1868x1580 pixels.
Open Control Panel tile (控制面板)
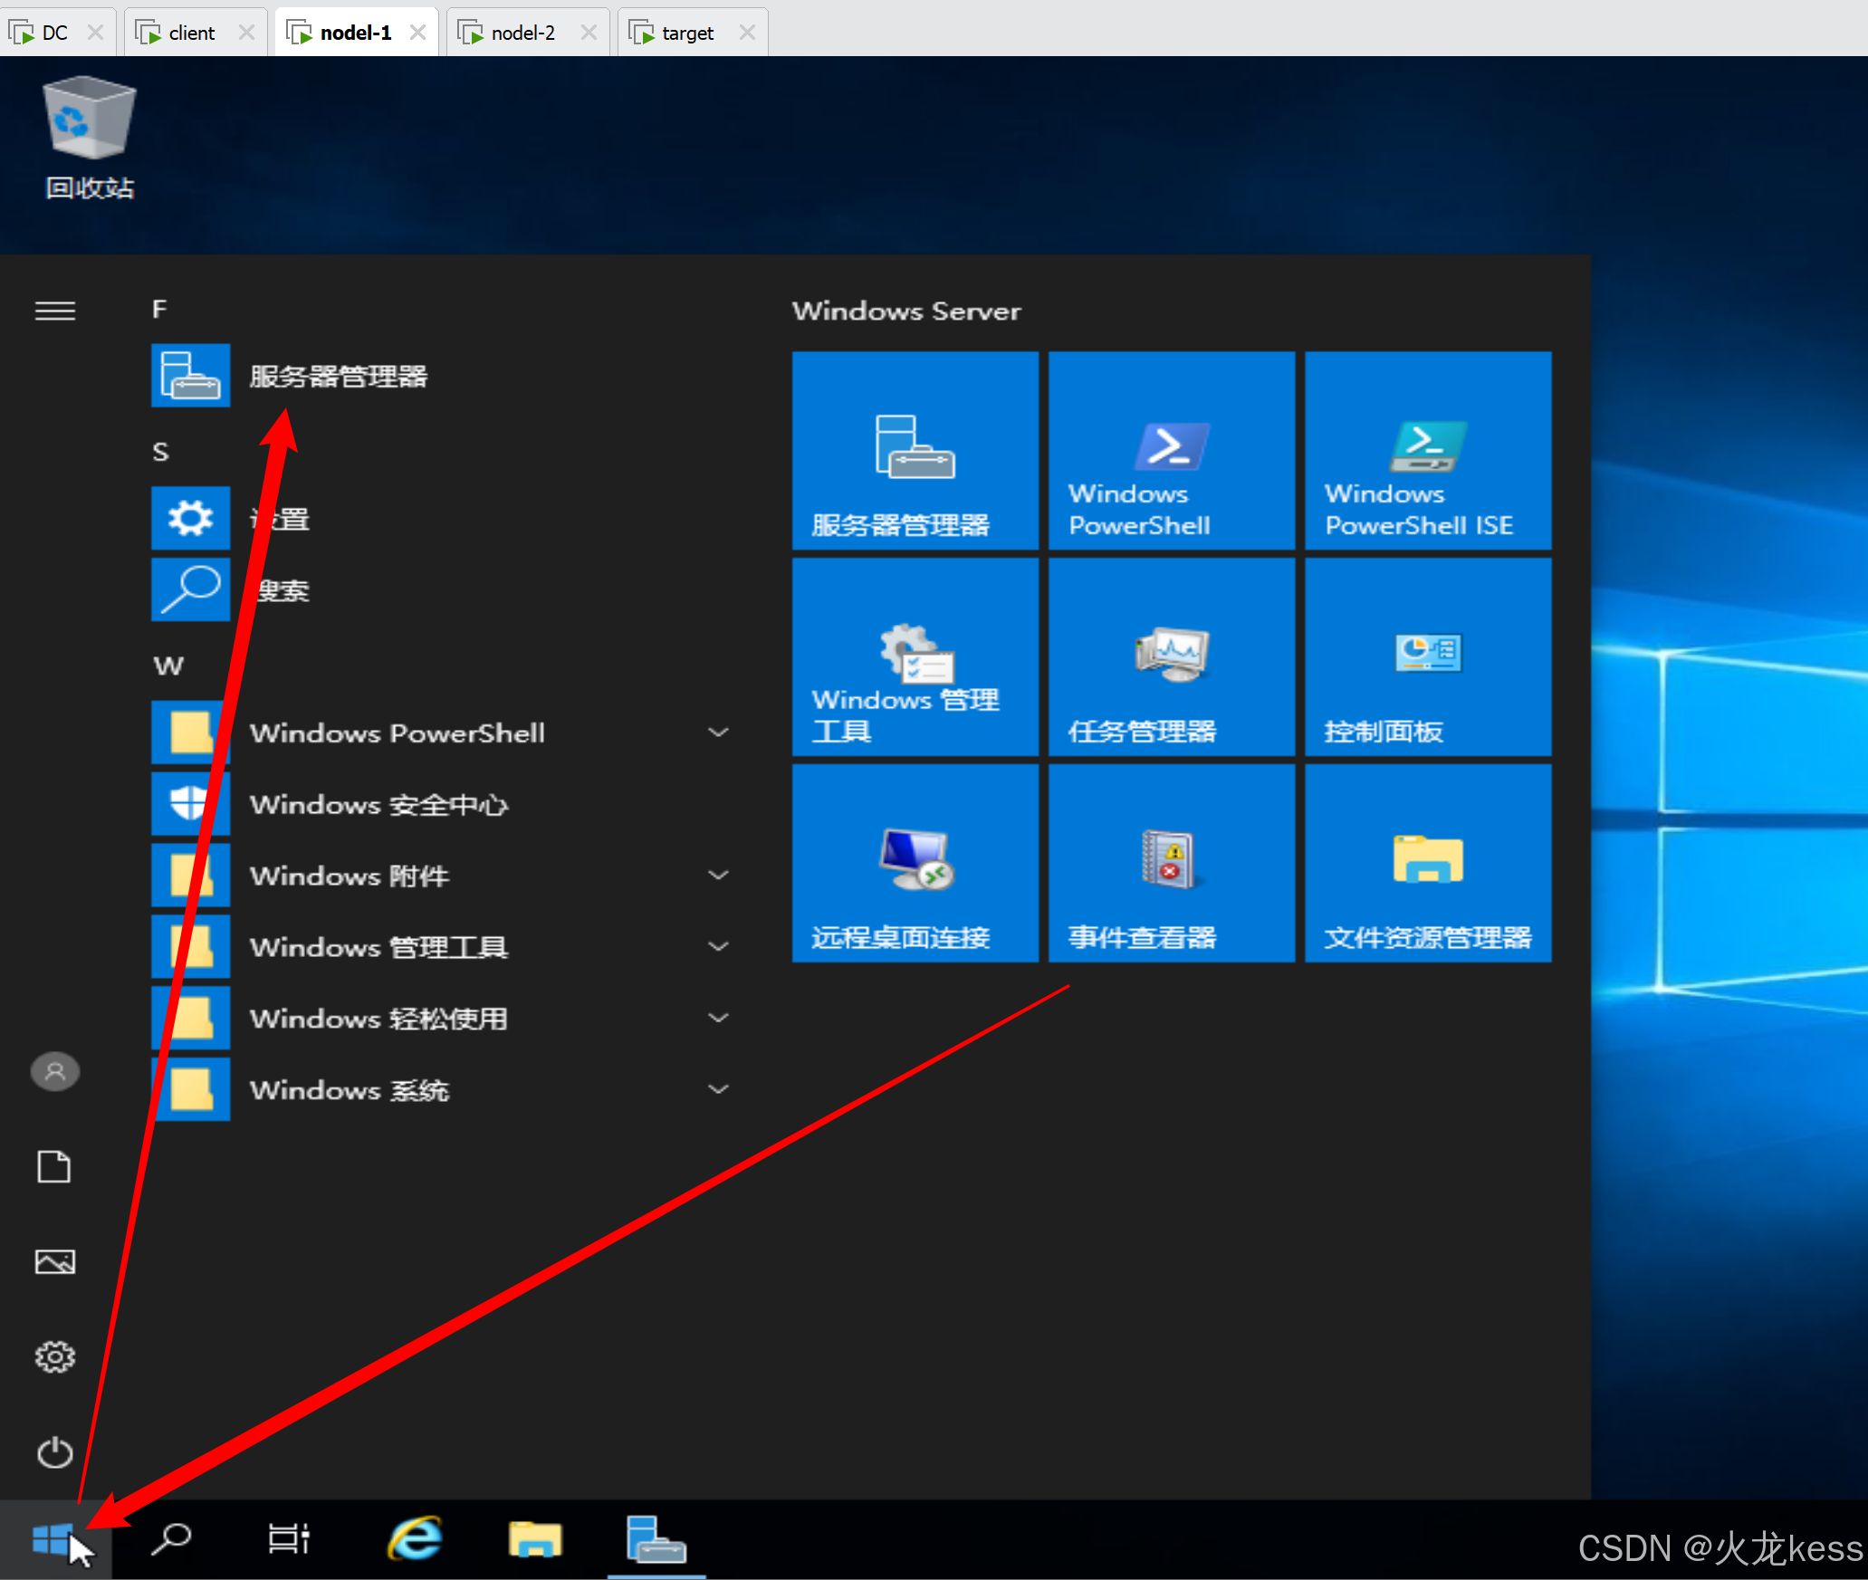tap(1427, 656)
